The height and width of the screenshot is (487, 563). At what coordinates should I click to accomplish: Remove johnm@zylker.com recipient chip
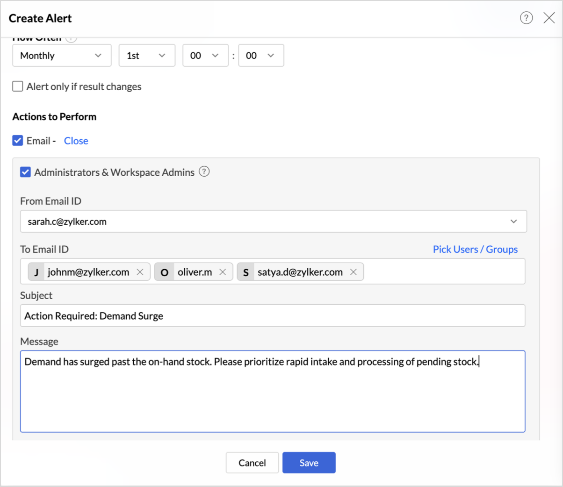[x=140, y=272]
